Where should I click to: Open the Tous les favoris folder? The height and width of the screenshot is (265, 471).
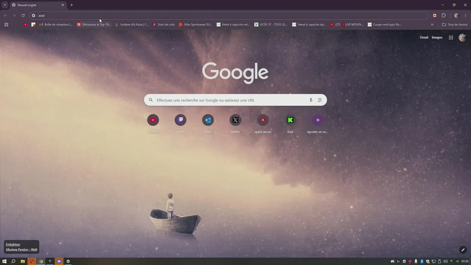pos(454,25)
